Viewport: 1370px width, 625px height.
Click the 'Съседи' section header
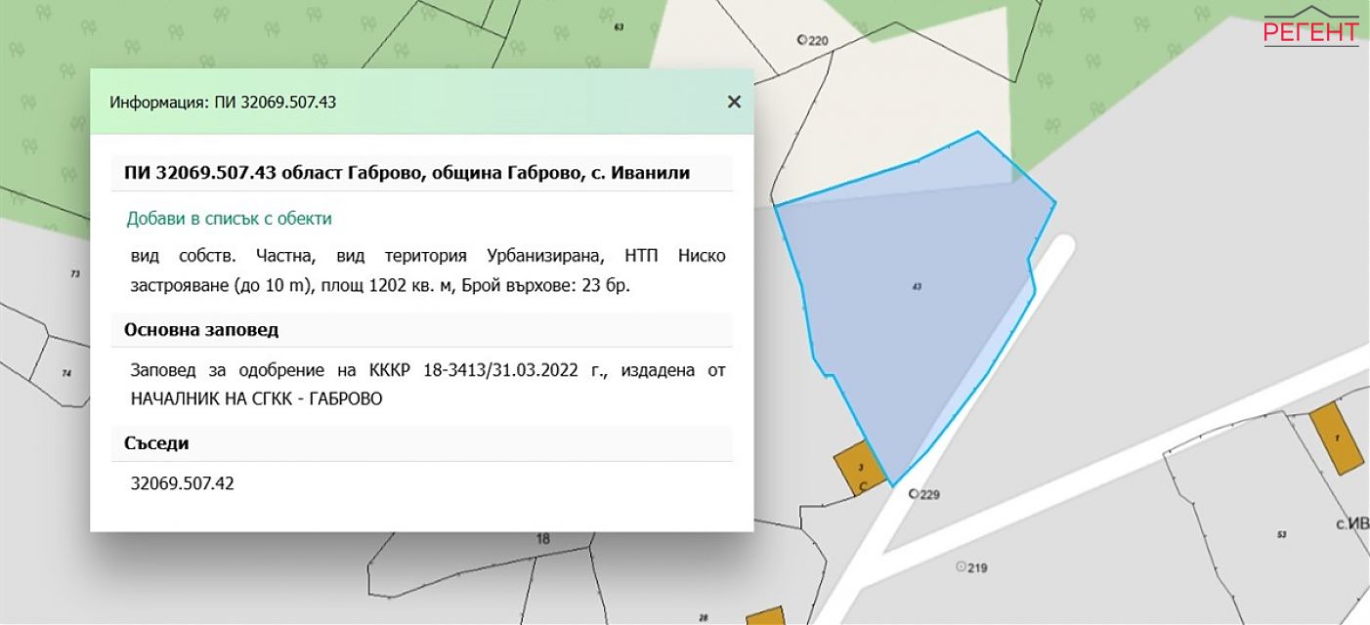(x=422, y=443)
